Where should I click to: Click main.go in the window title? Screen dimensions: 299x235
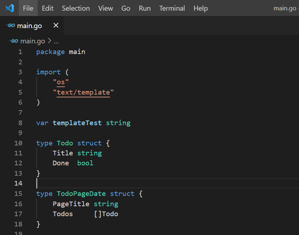tap(285, 8)
